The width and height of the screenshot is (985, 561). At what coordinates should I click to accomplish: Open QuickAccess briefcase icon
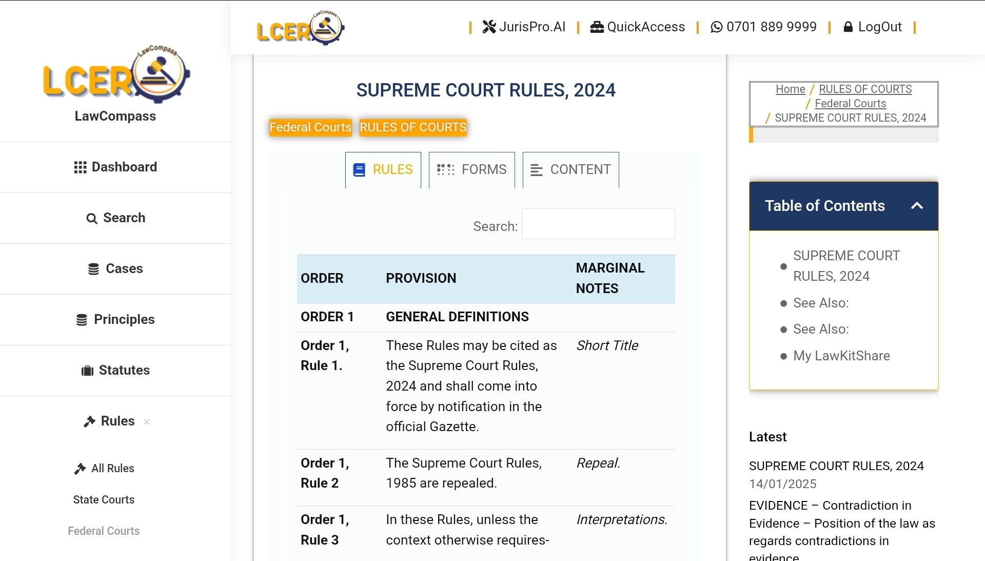tap(597, 27)
